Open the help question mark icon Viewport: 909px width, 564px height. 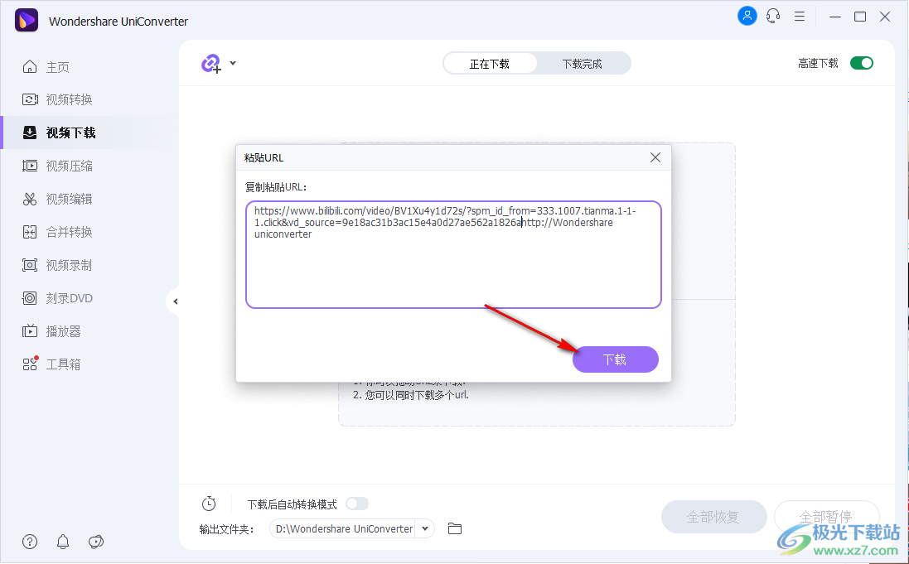(x=30, y=542)
